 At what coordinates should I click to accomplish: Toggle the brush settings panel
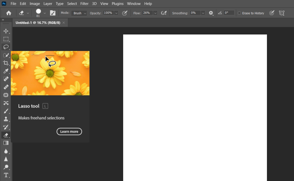coord(53,13)
